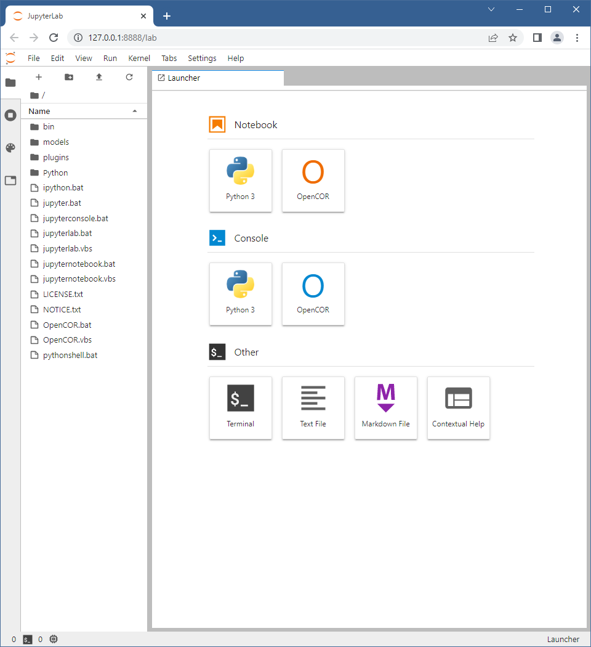The height and width of the screenshot is (647, 591).
Task: Launch OpenCOR notebook
Action: pyautogui.click(x=313, y=181)
